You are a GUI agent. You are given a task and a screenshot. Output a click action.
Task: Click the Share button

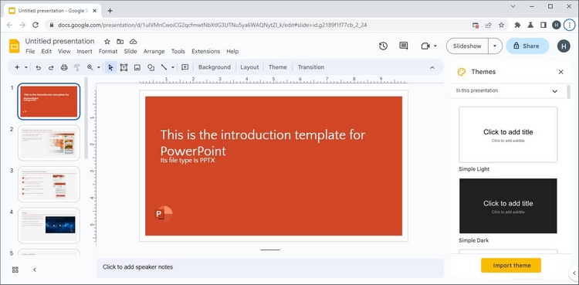(x=527, y=46)
